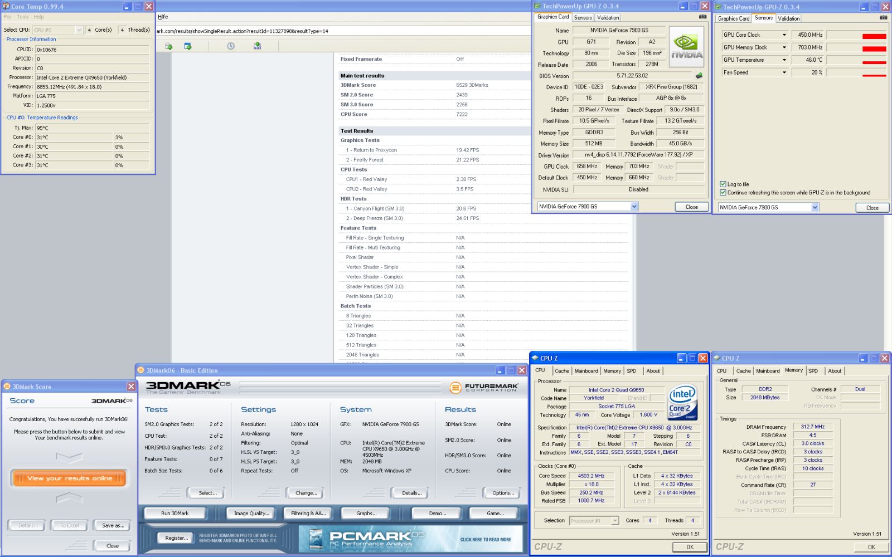The width and height of the screenshot is (892, 557).
Task: Click the save/download icon in browser toolbar
Action: click(258, 46)
